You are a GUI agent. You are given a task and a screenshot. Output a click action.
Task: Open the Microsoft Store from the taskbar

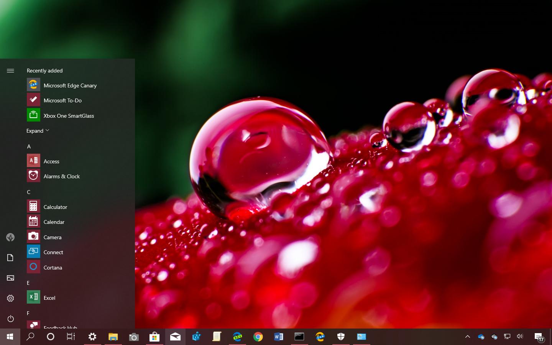pos(154,337)
